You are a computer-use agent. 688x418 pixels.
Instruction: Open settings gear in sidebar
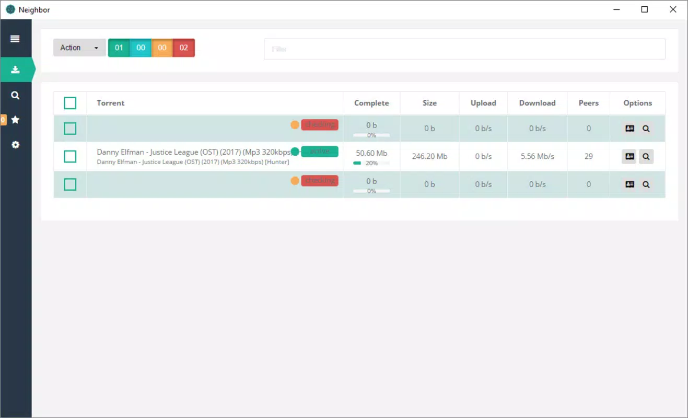[15, 145]
